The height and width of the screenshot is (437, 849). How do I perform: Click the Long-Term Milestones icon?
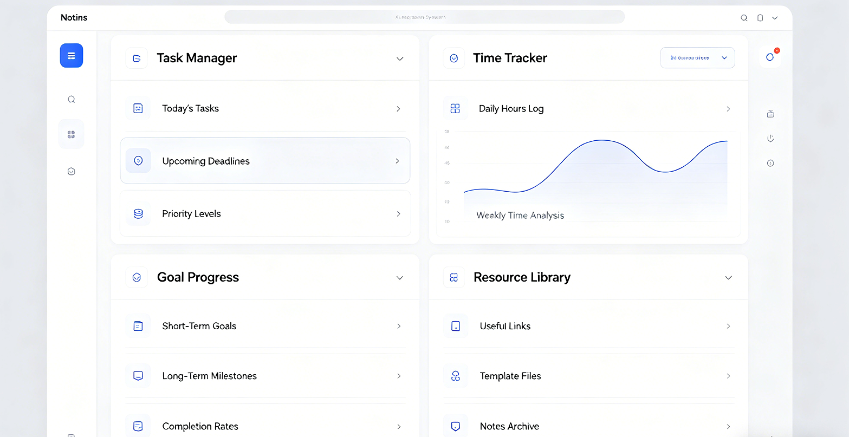pos(138,376)
